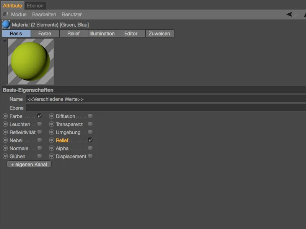
Task: Click the Glühen channel animation dot
Action: [5, 156]
